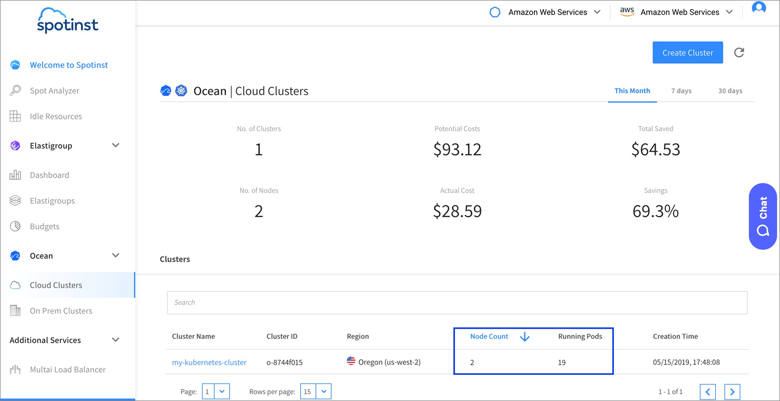The width and height of the screenshot is (780, 401).
Task: Click the clusters Search field
Action: click(457, 303)
